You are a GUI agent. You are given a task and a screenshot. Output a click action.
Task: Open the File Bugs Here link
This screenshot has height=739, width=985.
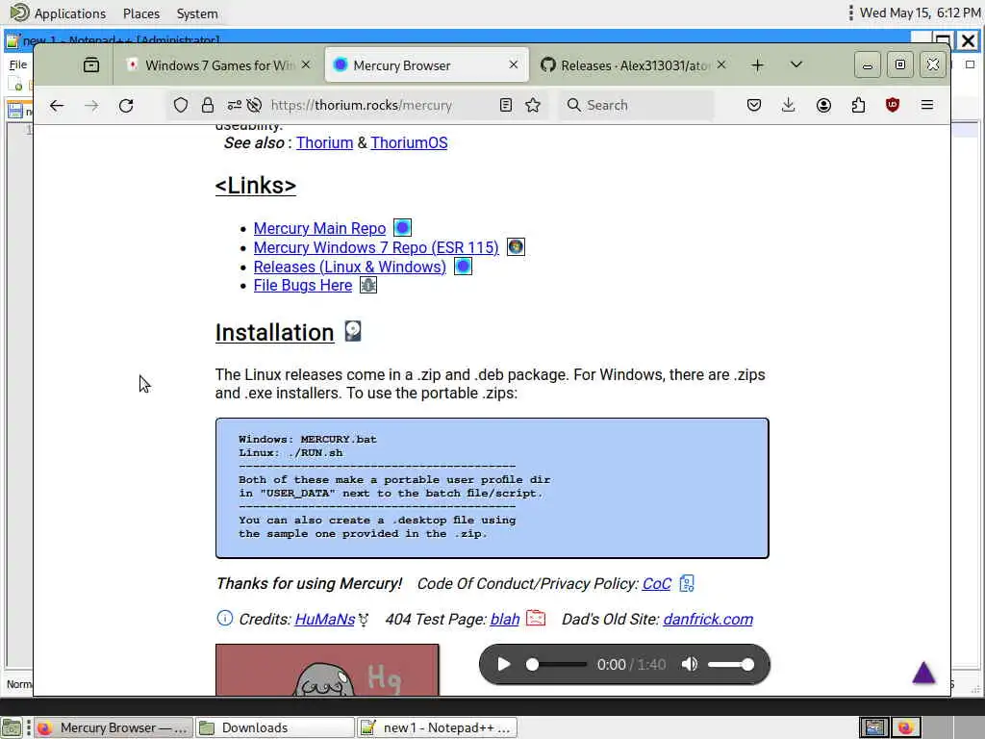pos(303,285)
